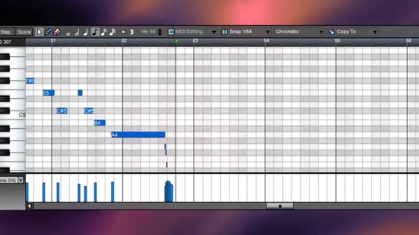Click the Copy To icon
This screenshot has width=419, height=235.
pos(332,32)
